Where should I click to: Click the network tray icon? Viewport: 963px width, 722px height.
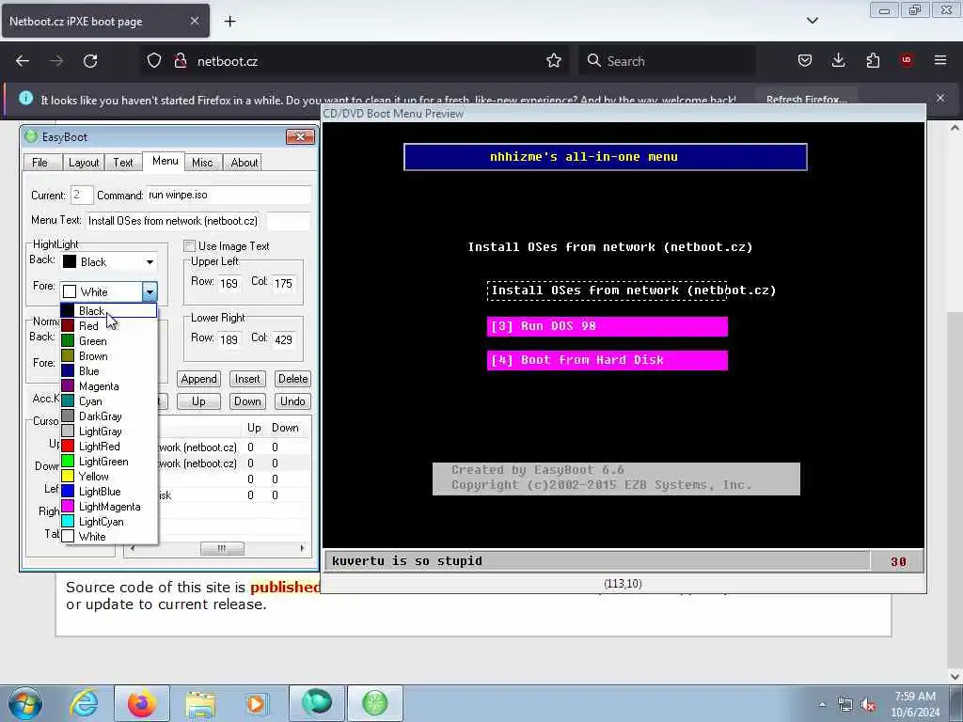pyautogui.click(x=845, y=704)
